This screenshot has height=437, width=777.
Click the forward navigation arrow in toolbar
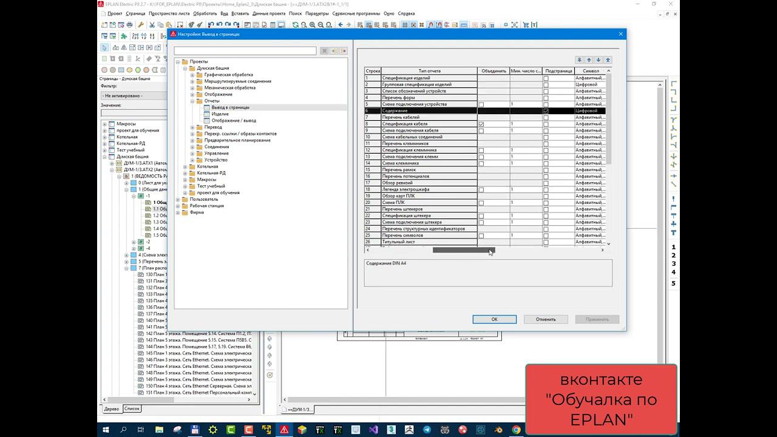click(349, 25)
